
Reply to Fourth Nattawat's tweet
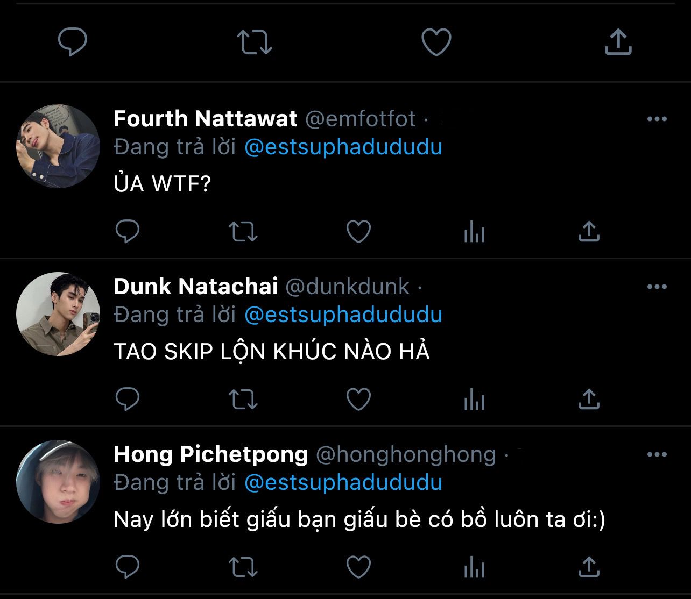128,232
